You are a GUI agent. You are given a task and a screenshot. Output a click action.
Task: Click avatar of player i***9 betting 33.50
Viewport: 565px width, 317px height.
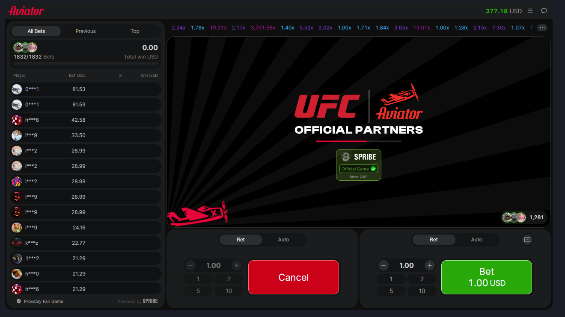pyautogui.click(x=17, y=135)
